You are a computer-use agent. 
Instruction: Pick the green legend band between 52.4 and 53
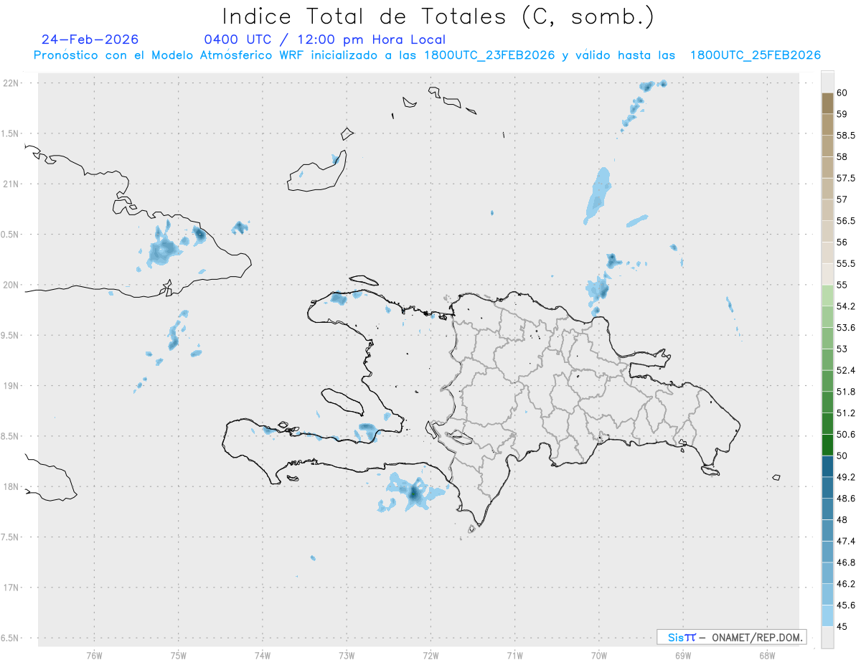click(x=827, y=359)
